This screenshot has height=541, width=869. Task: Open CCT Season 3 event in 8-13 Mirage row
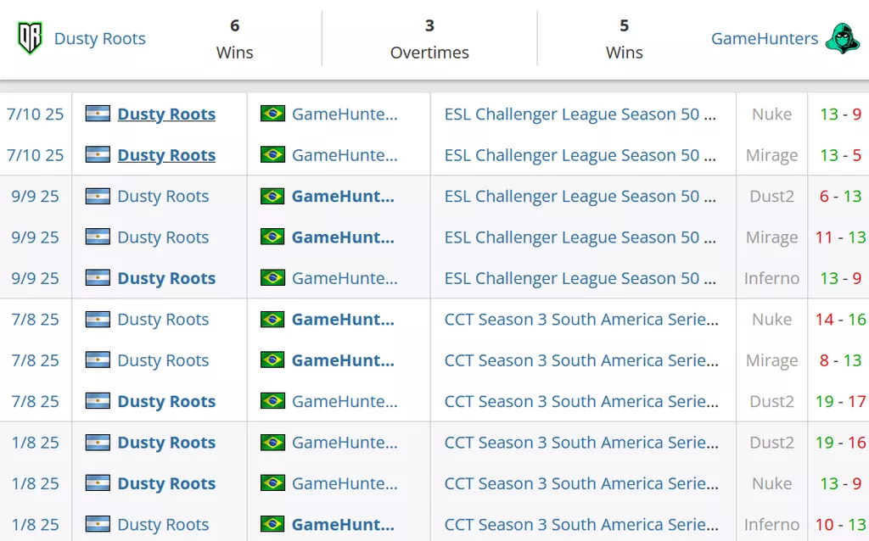[581, 360]
